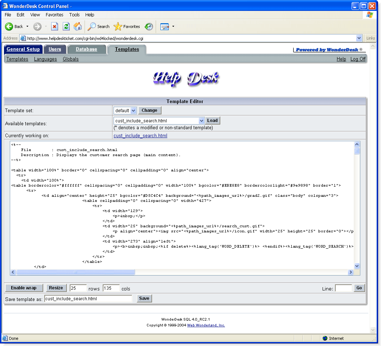
Task: Click the Save template as filename field
Action: 89,298
